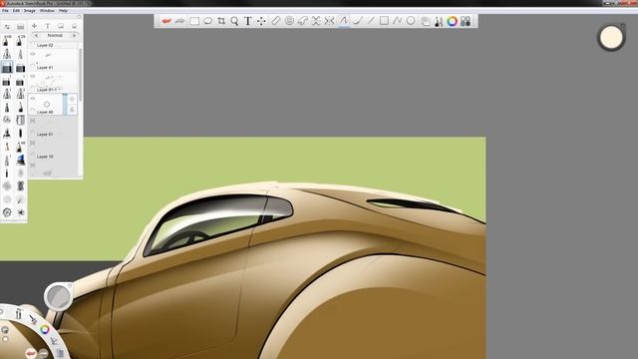The width and height of the screenshot is (638, 359).
Task: Toggle visibility eye of Layer #1
Action: [x=33, y=53]
